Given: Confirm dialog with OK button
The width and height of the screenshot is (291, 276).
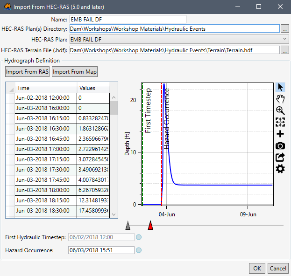Looking at the screenshot, I should [257, 268].
